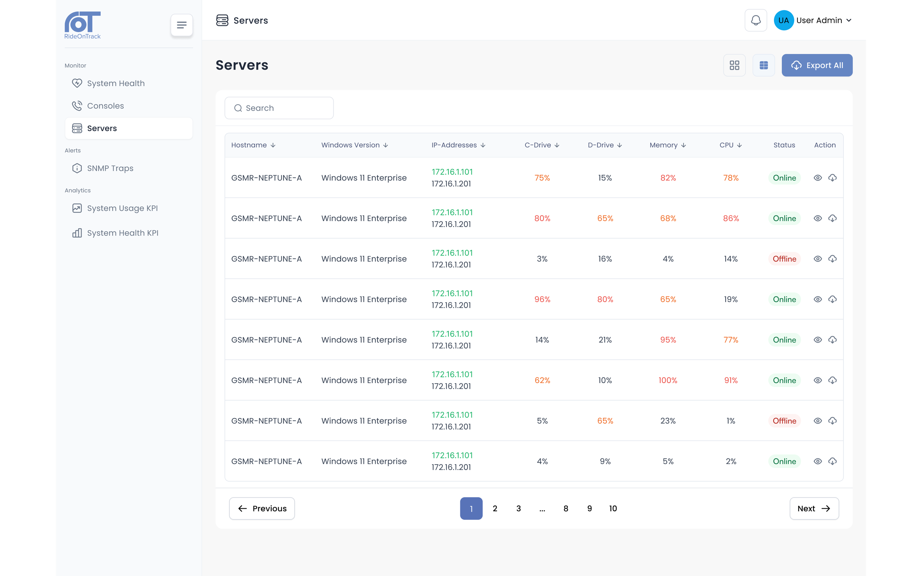Screen dimensions: 922x576
Task: Download the offline row with 1% CPU
Action: (832, 420)
